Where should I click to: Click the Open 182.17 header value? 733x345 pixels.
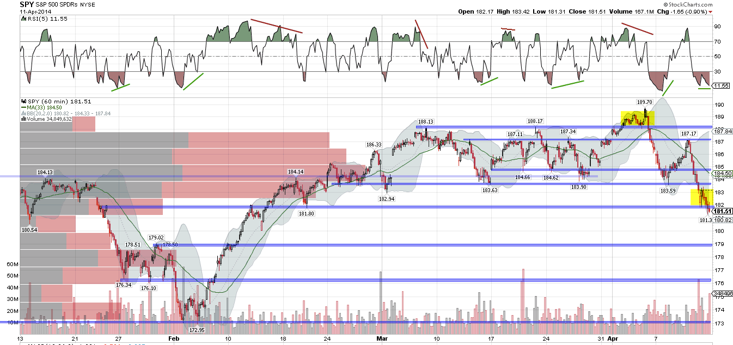tap(475, 11)
